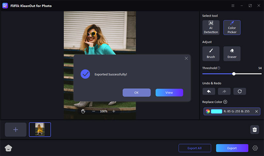Click the Exported Successfully checkmark icon

pos(85,74)
